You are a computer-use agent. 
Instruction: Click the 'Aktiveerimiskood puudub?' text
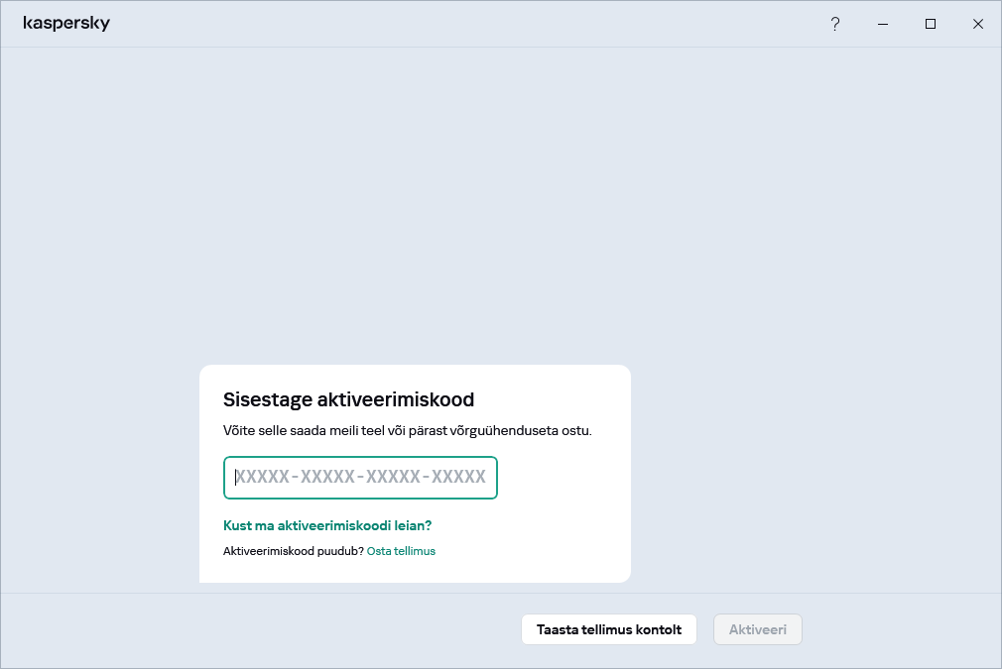click(x=294, y=551)
